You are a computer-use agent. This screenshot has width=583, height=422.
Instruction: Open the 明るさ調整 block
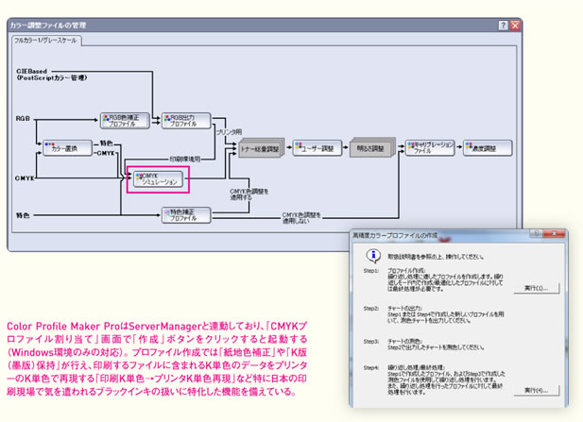click(x=371, y=148)
